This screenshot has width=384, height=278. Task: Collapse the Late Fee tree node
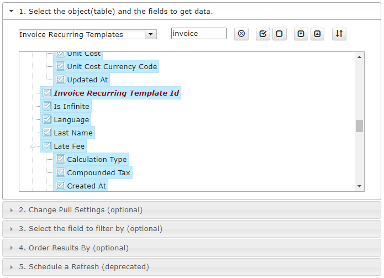pos(33,146)
